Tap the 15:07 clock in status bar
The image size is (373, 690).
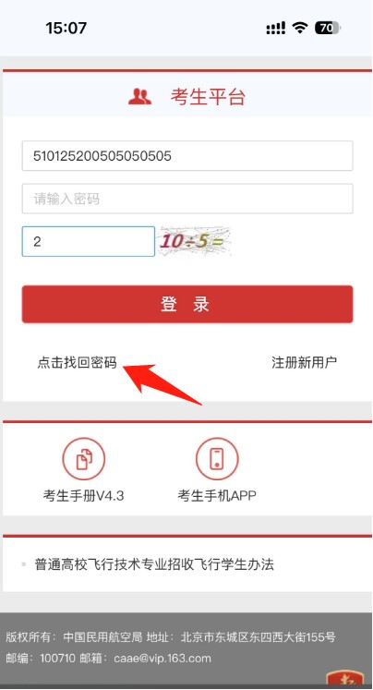point(66,28)
